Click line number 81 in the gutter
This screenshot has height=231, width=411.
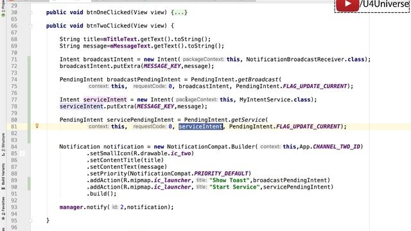[x=14, y=126]
